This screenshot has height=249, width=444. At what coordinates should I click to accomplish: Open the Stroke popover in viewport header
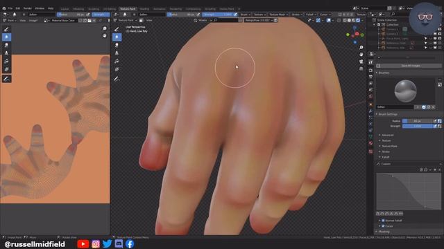point(296,15)
